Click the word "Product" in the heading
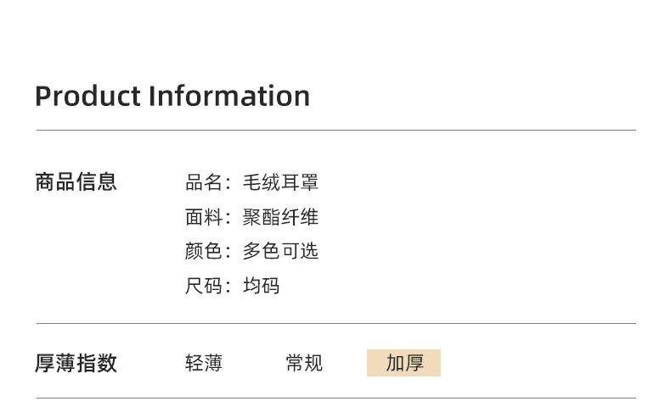This screenshot has height=418, width=671. tap(87, 96)
